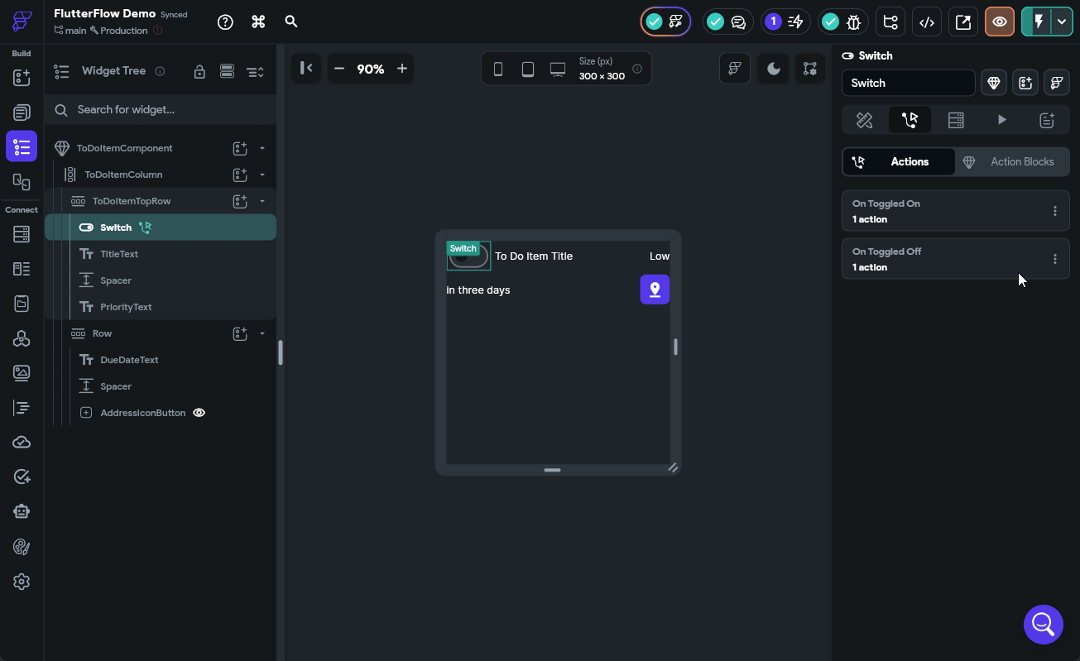The height and width of the screenshot is (661, 1080).
Task: Open the Backend Query tab icon
Action: pos(956,120)
